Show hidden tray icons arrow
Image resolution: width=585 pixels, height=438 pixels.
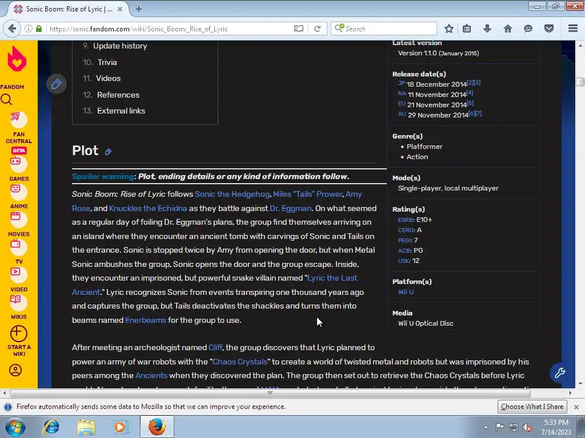tap(486, 427)
